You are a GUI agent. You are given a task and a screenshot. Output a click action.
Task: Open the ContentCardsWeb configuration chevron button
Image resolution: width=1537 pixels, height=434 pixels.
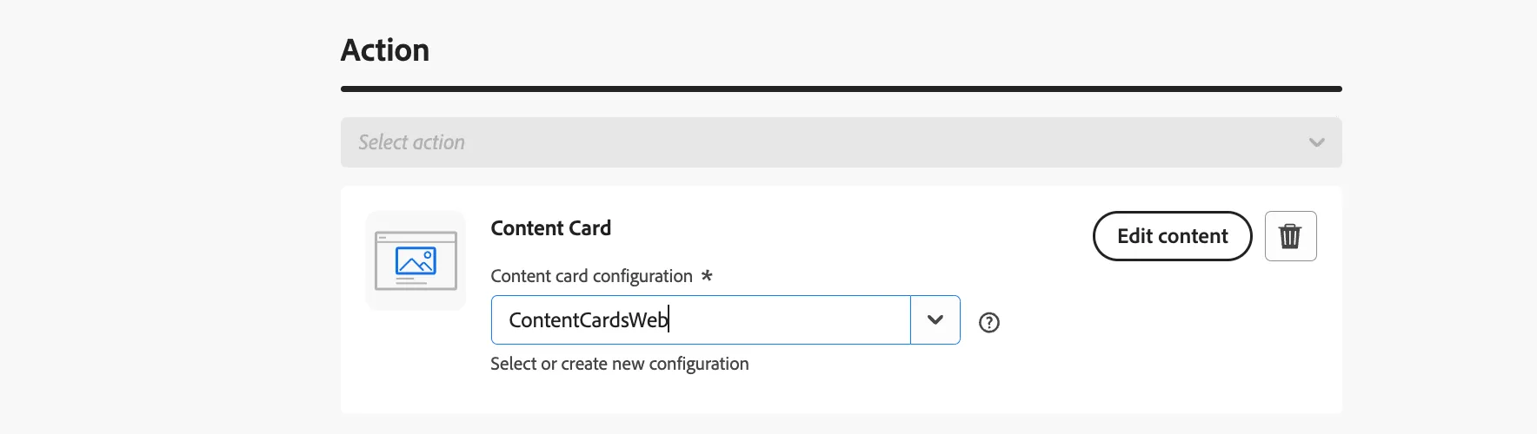tap(935, 320)
